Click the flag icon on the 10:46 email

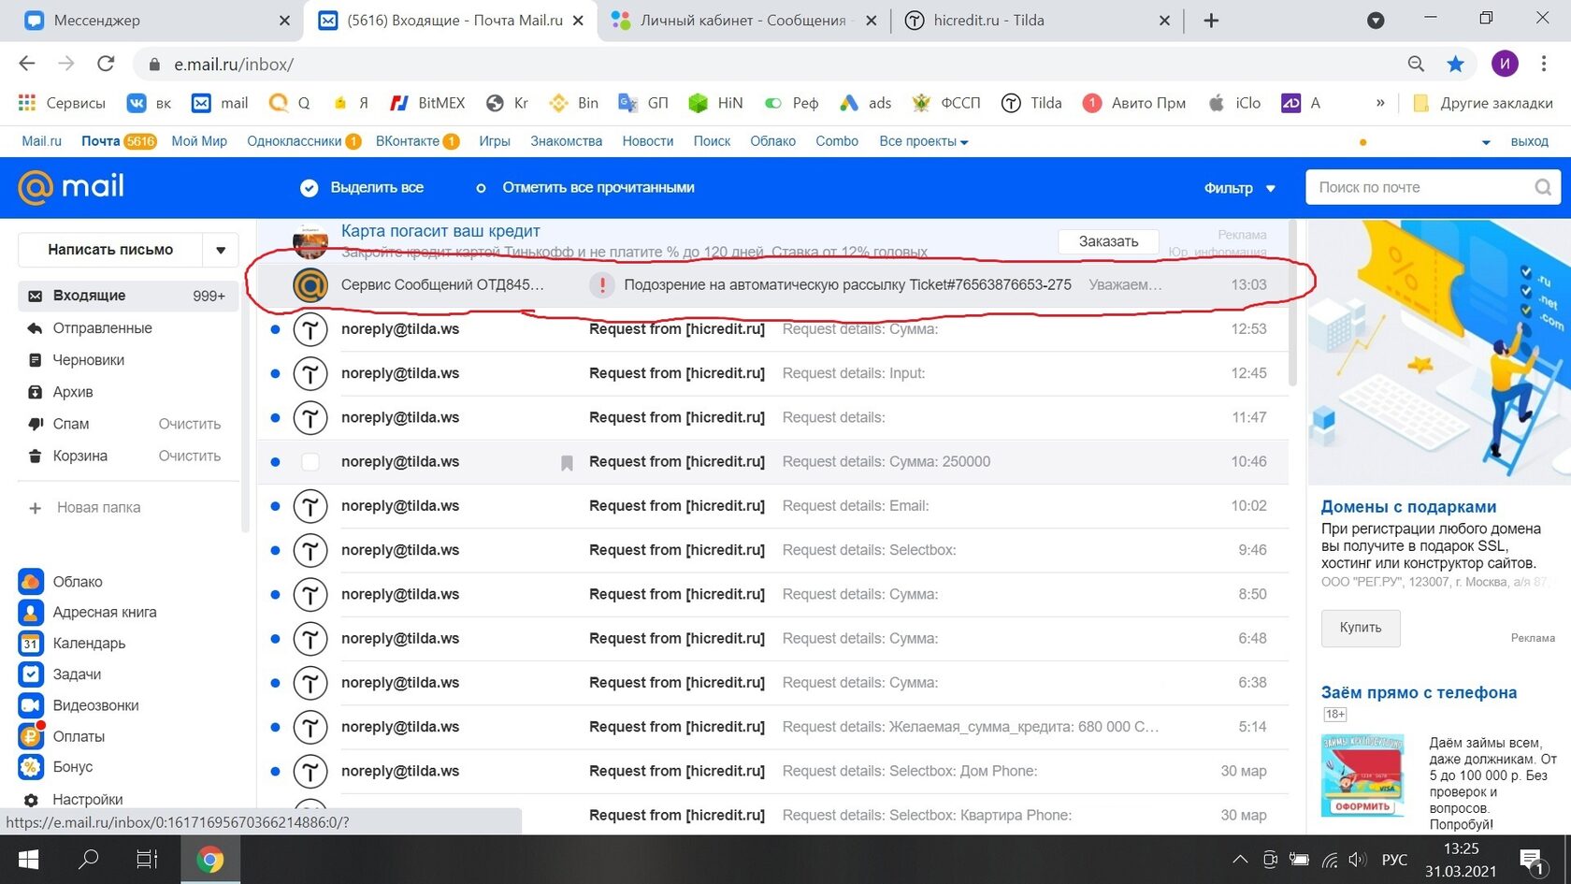[567, 462]
